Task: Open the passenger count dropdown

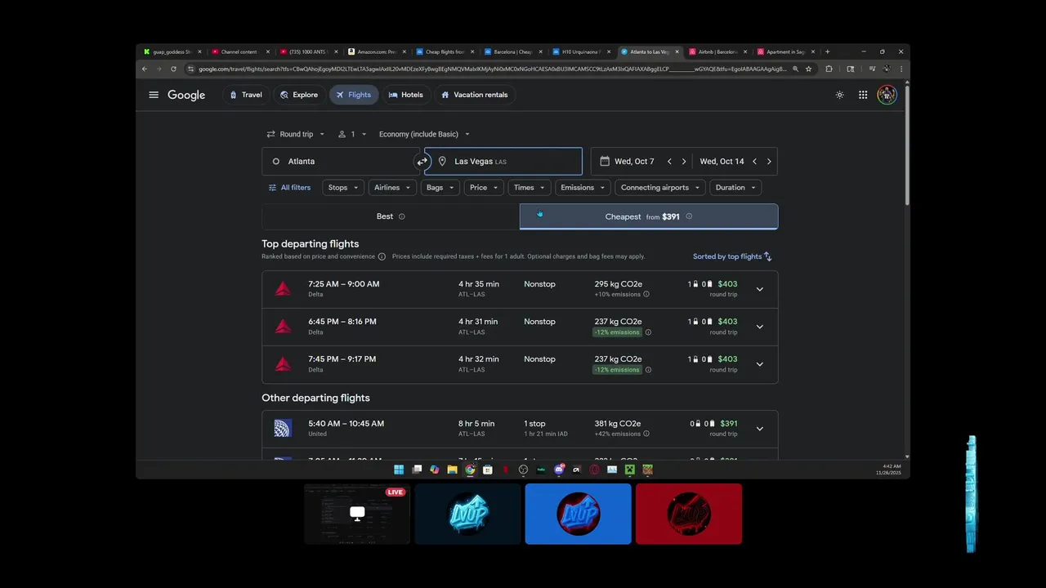Action: 353,134
